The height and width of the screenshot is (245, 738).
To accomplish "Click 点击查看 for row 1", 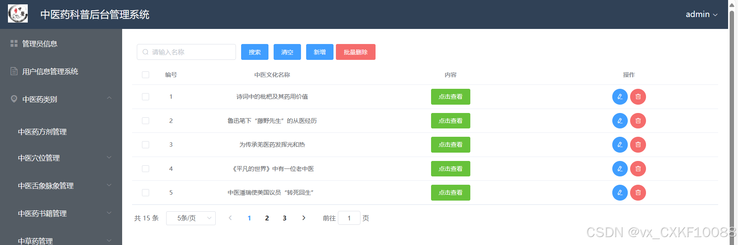I will pyautogui.click(x=450, y=97).
